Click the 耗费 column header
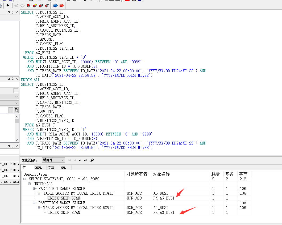This screenshot has height=225, width=282. click(217, 174)
